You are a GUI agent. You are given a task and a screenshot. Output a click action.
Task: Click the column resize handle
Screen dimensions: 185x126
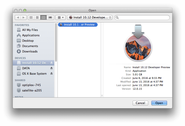(102, 95)
